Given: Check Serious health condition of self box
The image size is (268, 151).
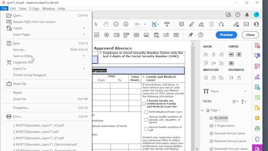Looking at the screenshot, I should pyautogui.click(x=146, y=129).
